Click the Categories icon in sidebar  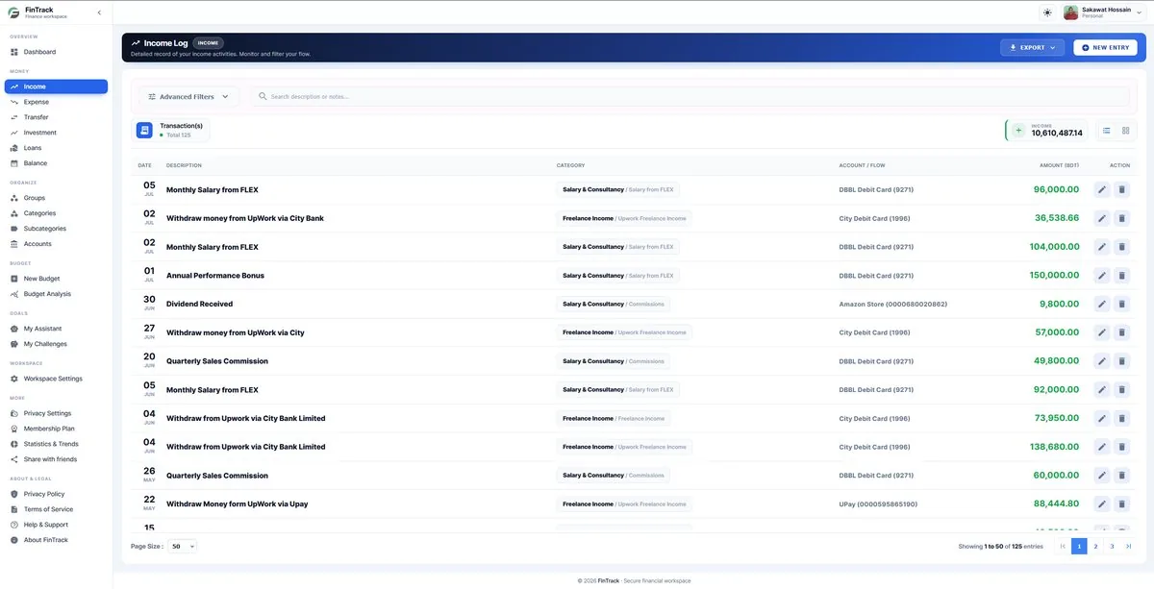click(x=14, y=213)
